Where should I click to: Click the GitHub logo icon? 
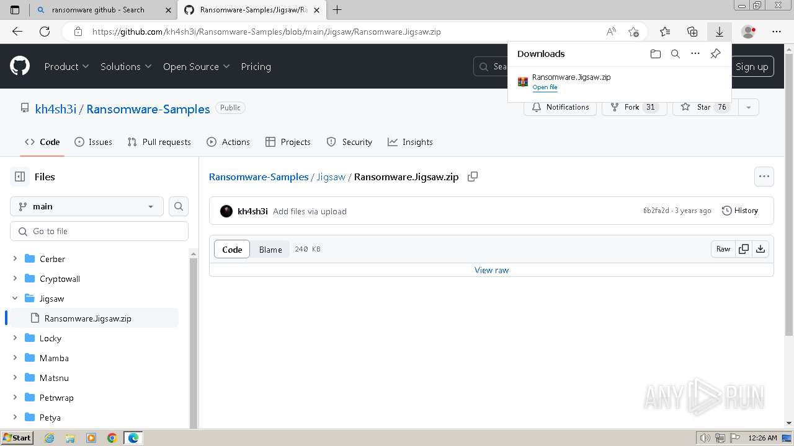point(20,66)
